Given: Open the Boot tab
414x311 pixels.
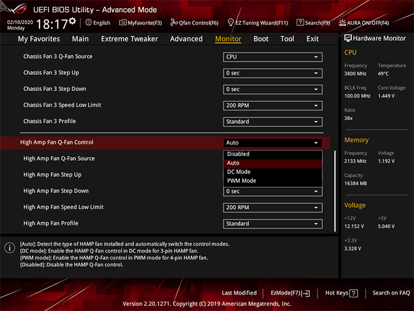Looking at the screenshot, I should click(261, 39).
